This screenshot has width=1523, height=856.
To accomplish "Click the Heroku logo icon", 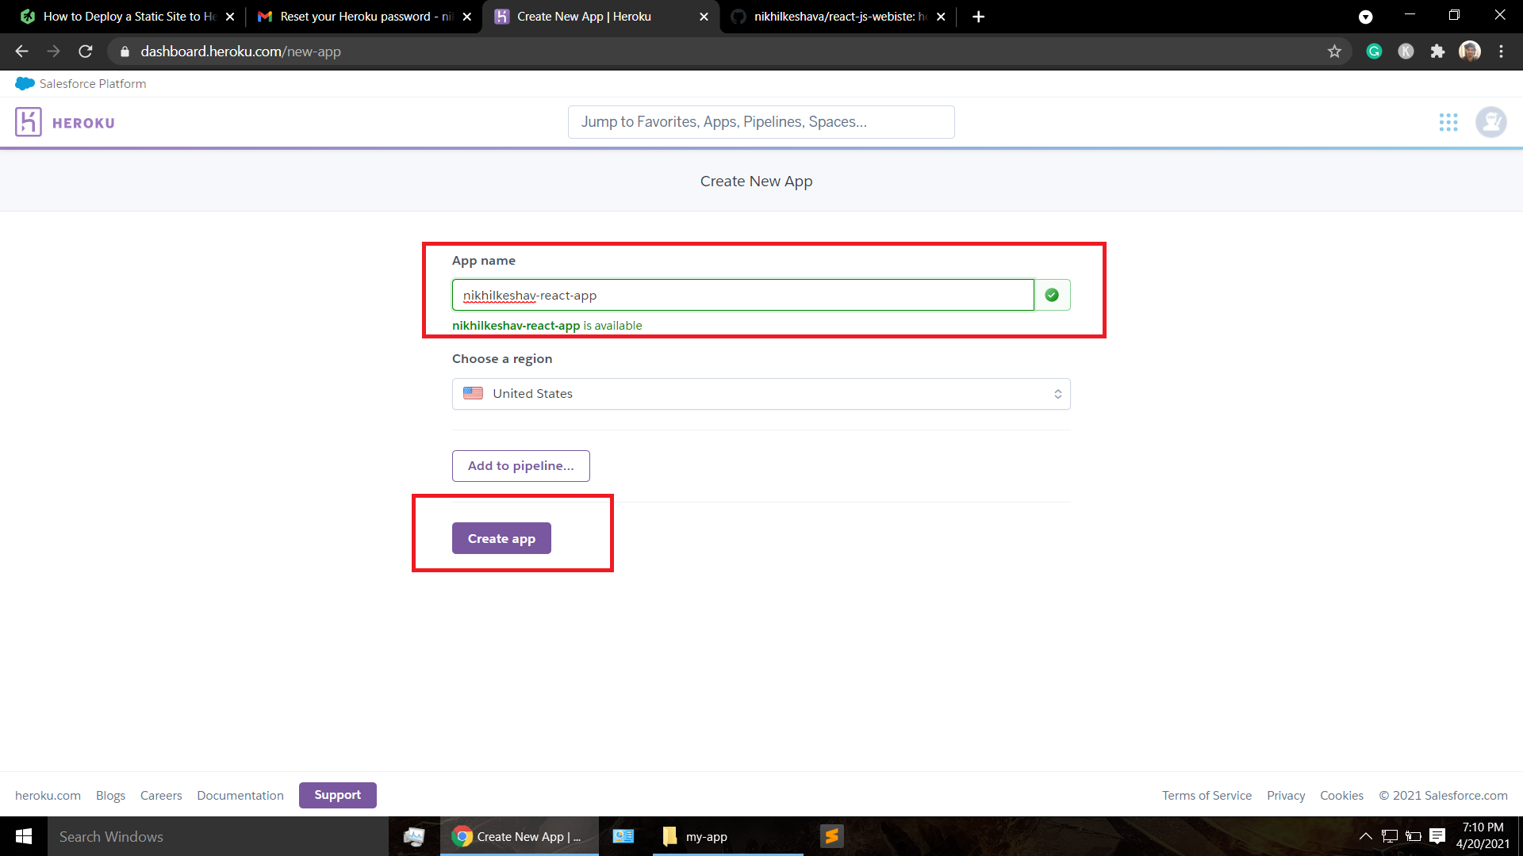I will 28,122.
